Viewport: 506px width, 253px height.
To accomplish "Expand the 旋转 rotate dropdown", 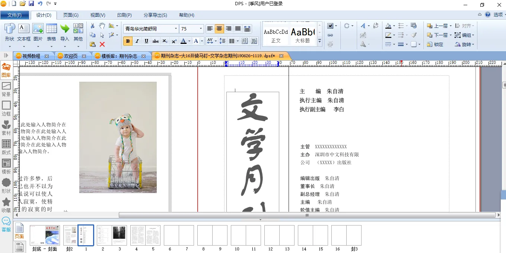I will pos(474,44).
